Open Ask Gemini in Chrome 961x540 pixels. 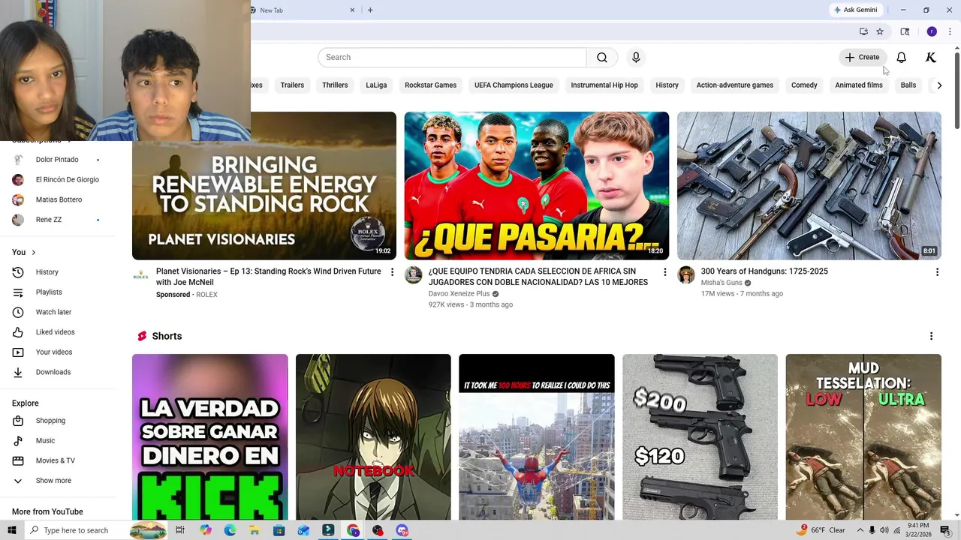click(855, 10)
